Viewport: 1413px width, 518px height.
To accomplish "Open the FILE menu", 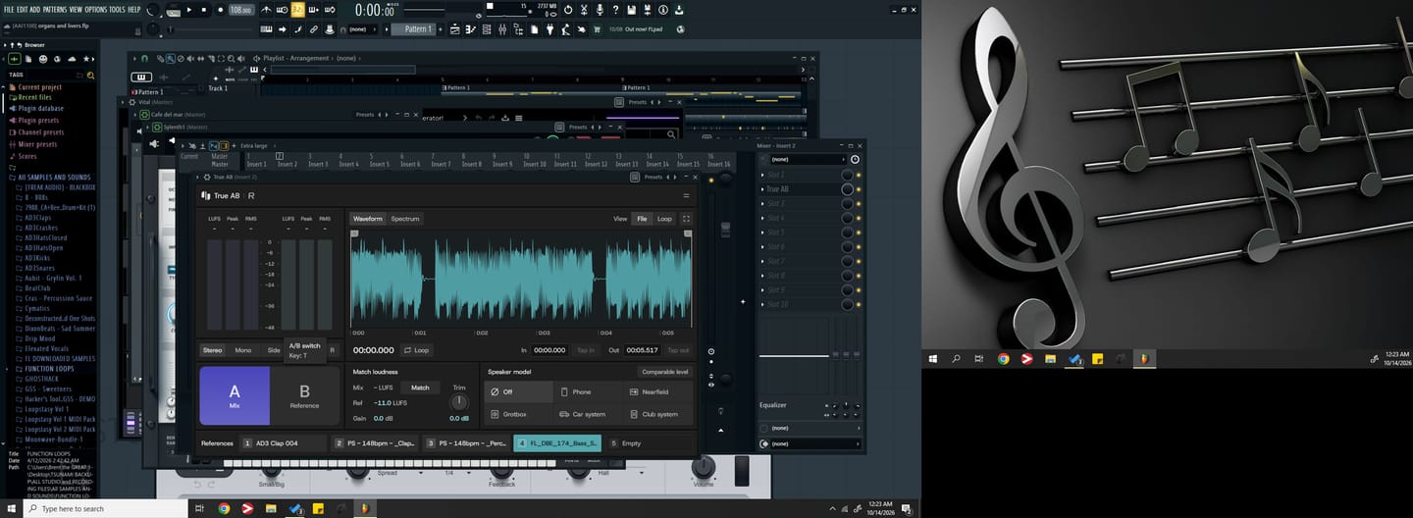I will click(9, 9).
